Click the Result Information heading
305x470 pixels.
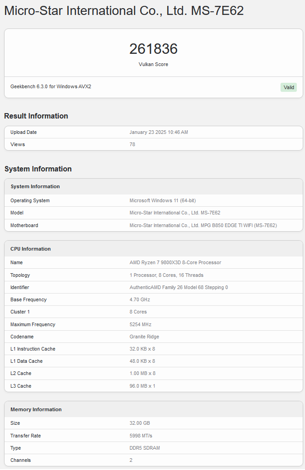click(x=36, y=116)
